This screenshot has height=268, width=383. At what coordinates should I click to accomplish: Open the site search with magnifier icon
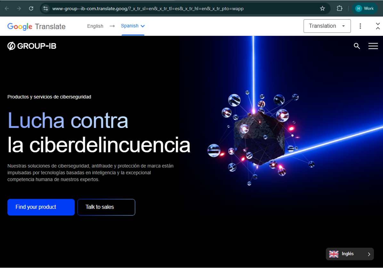(x=357, y=46)
